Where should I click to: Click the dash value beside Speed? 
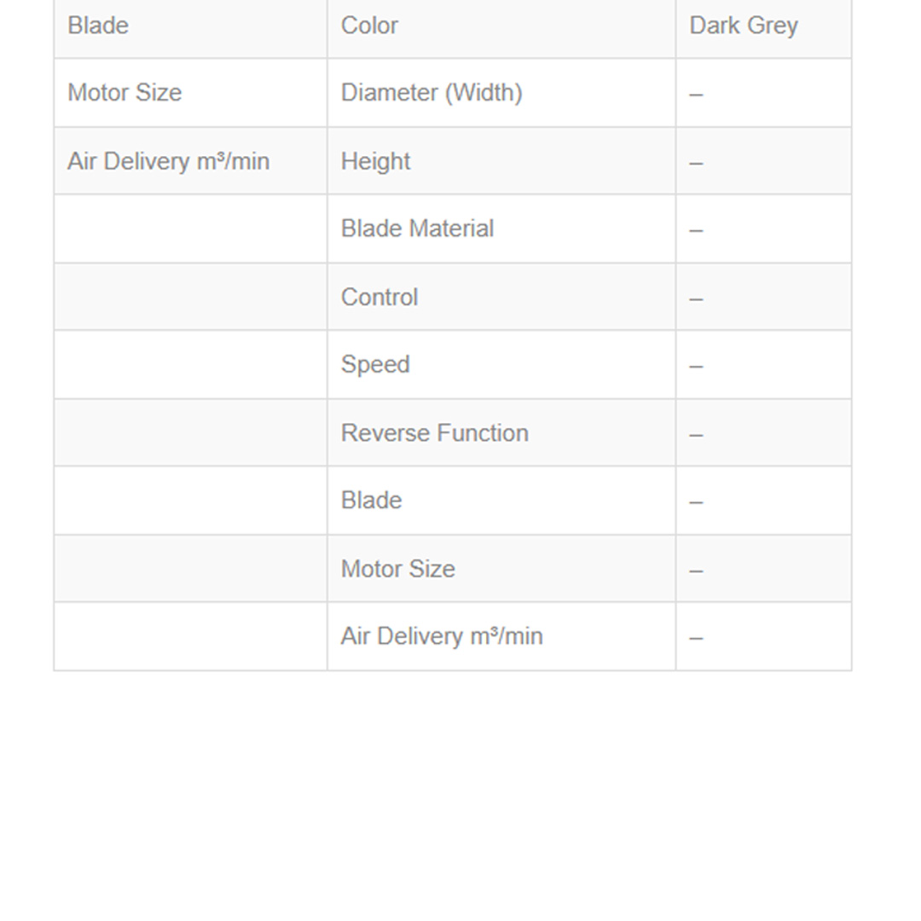(697, 365)
